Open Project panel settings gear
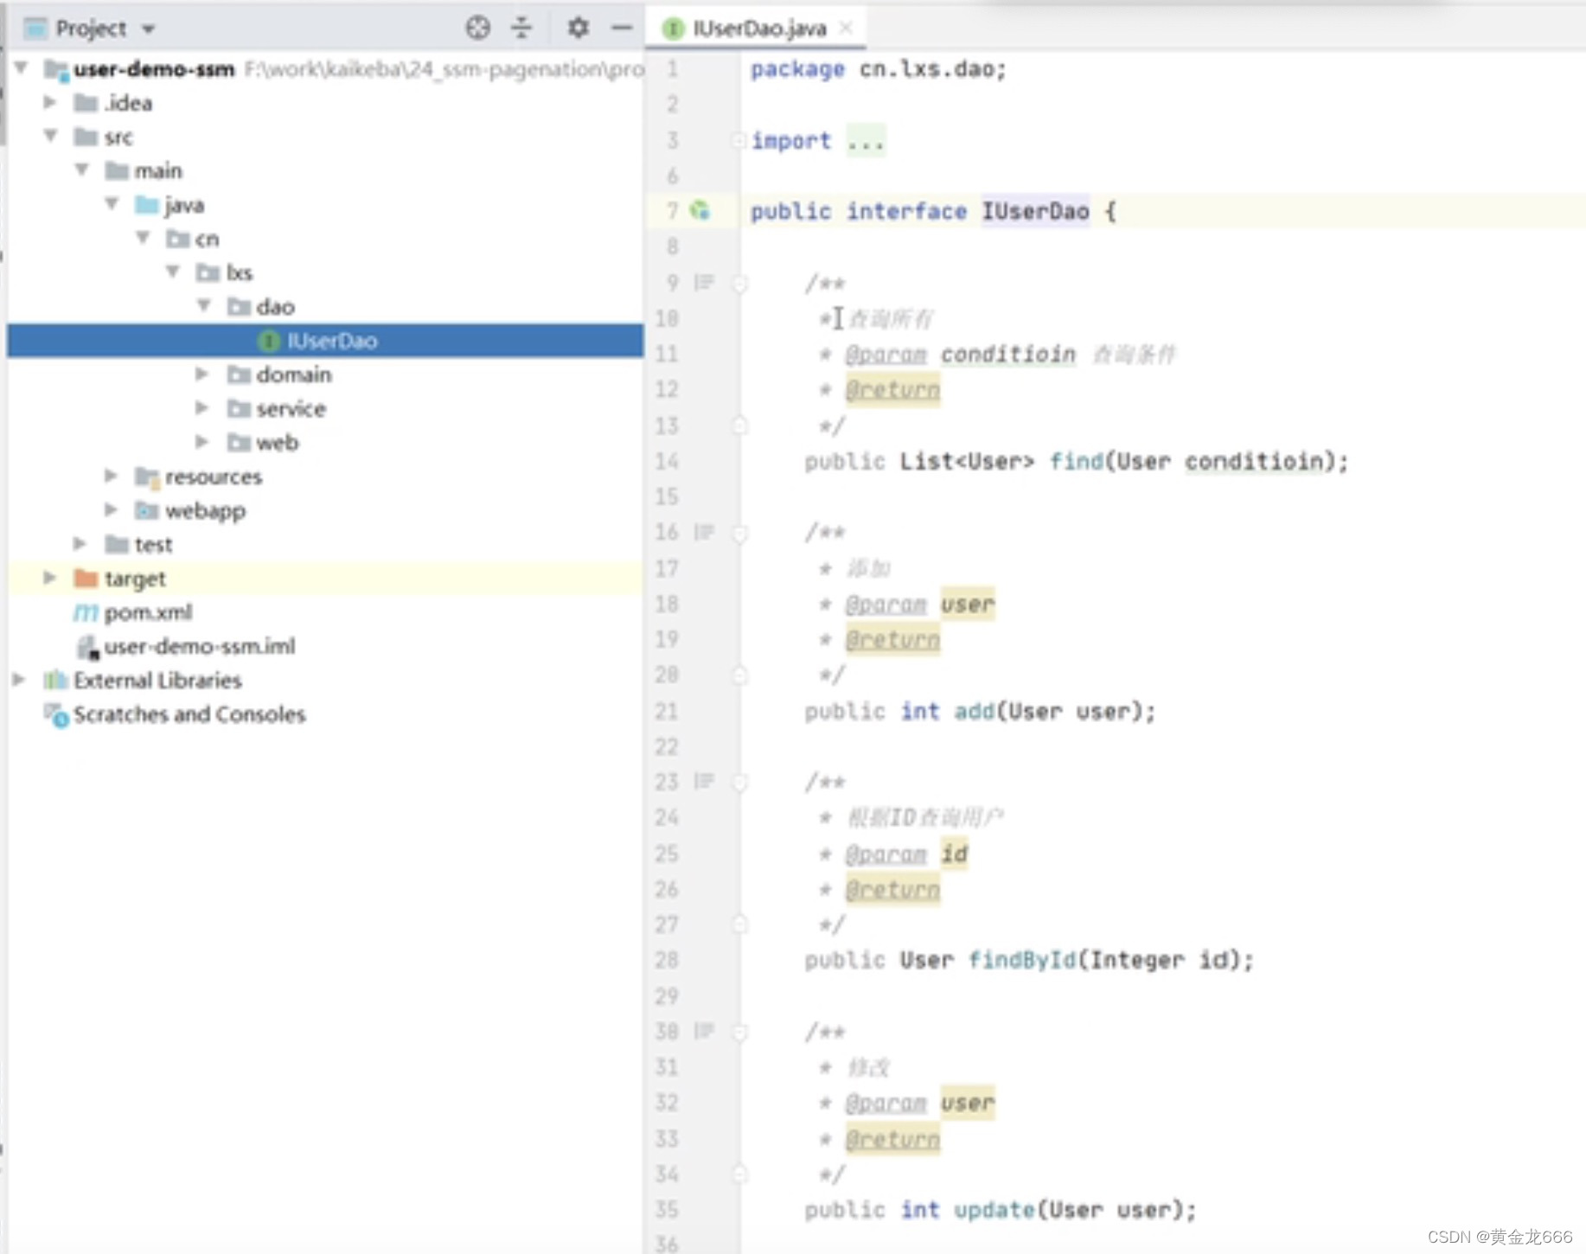 pos(578,28)
